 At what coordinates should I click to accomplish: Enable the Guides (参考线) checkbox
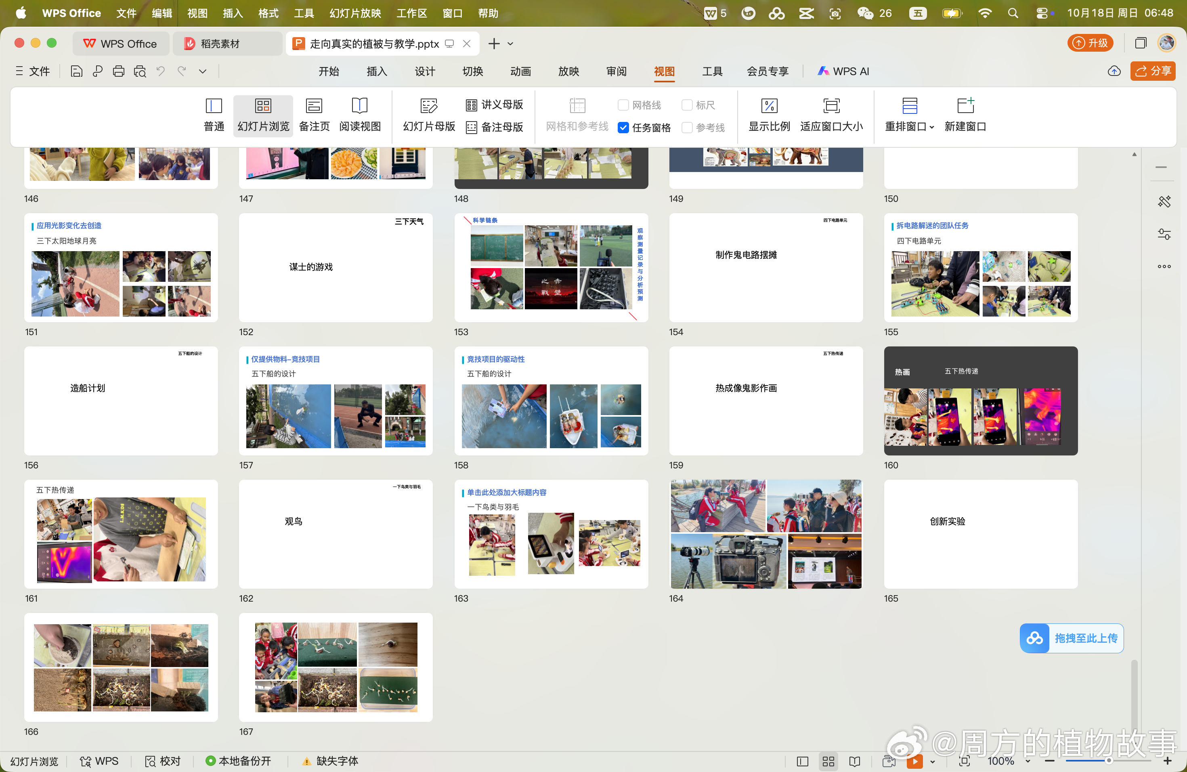686,128
